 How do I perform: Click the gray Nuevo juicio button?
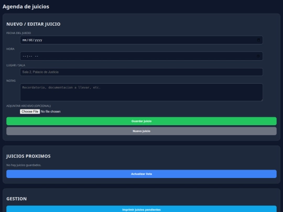click(141, 131)
